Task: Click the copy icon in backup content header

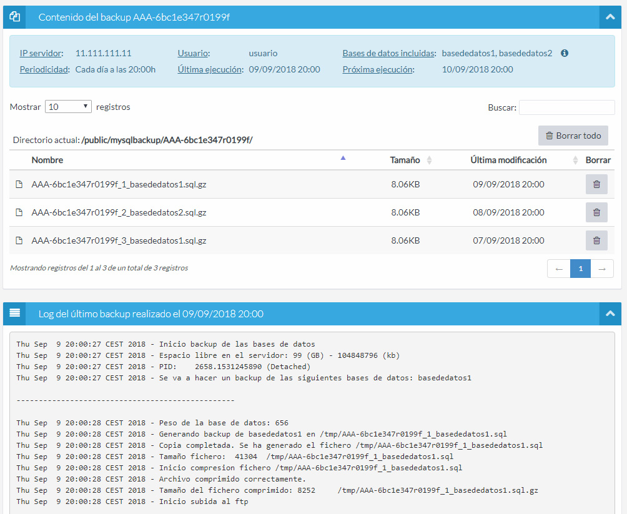Action: (15, 17)
